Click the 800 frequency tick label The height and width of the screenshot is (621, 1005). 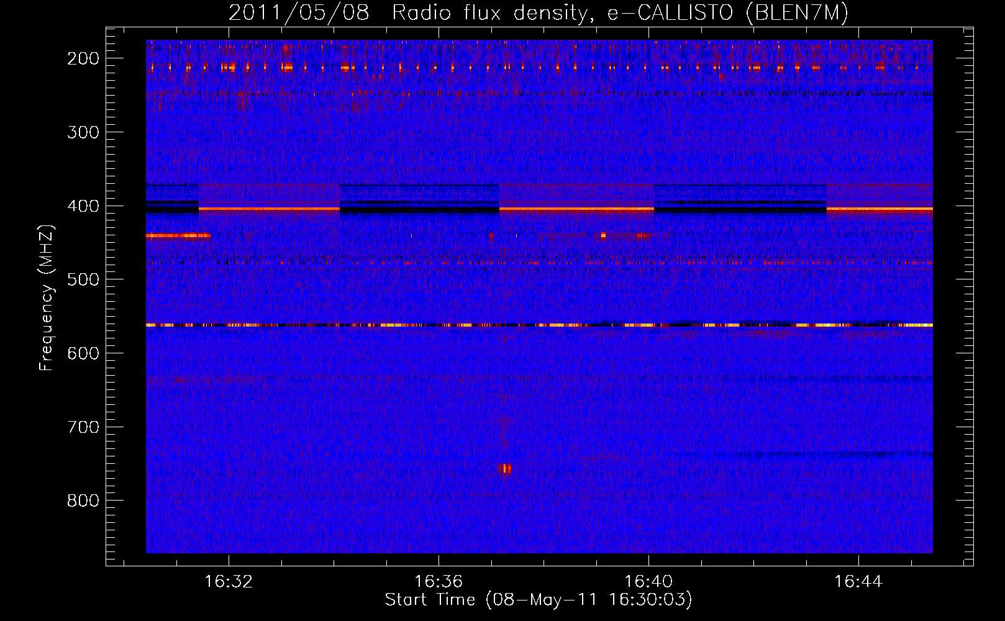click(83, 501)
